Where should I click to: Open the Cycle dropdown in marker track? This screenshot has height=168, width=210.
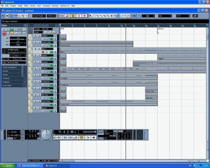[48, 29]
